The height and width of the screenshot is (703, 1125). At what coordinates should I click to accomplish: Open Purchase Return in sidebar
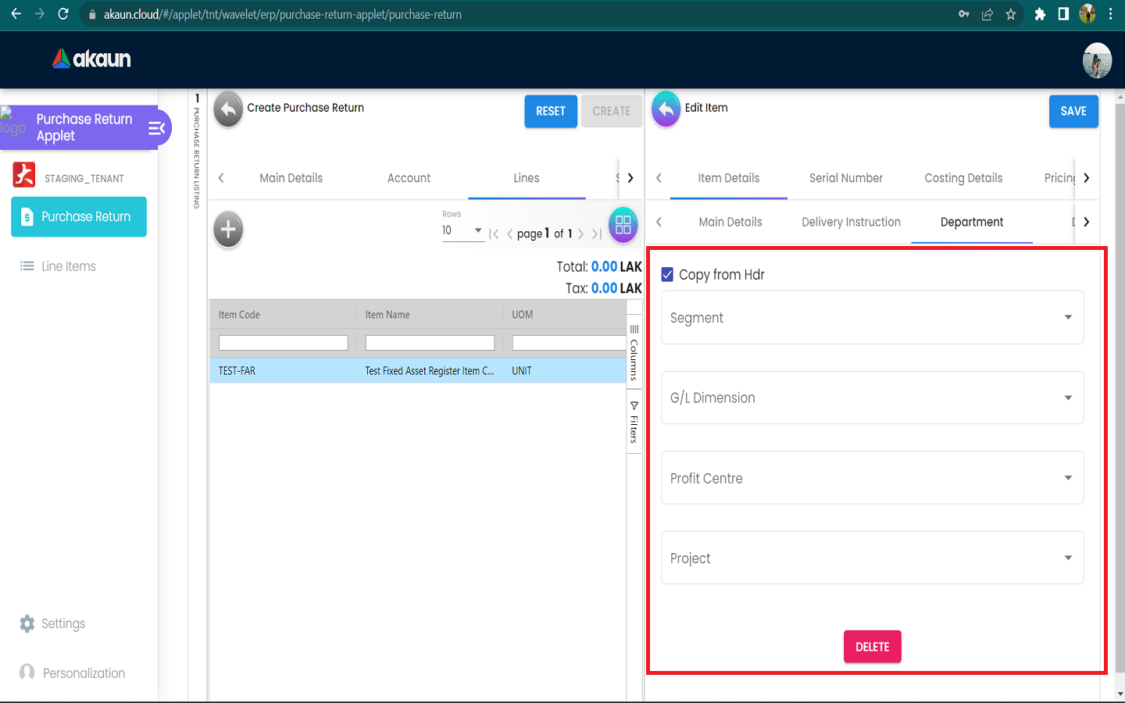tap(79, 216)
